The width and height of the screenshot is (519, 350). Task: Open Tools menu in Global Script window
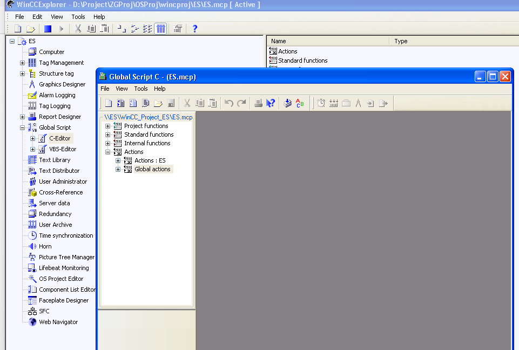(x=140, y=89)
